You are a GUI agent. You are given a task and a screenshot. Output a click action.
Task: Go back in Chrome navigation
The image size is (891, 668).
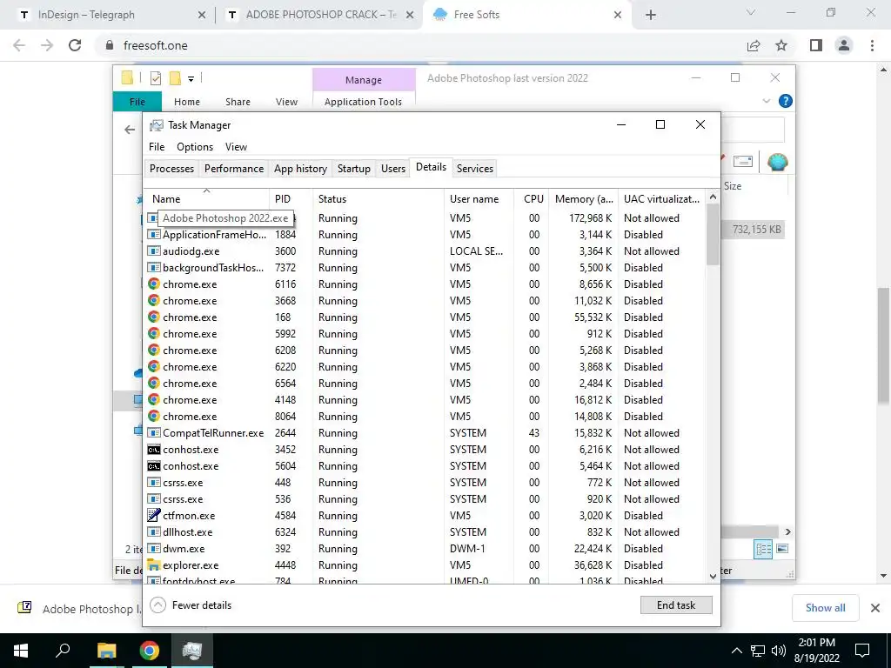[19, 45]
